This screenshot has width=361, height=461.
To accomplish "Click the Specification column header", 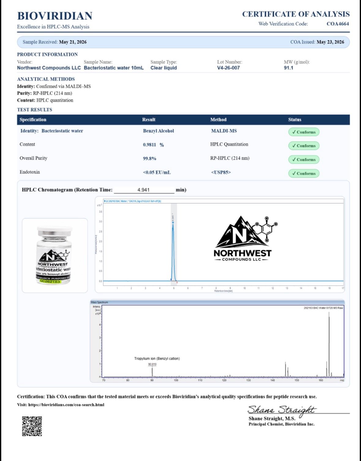I will (33, 120).
